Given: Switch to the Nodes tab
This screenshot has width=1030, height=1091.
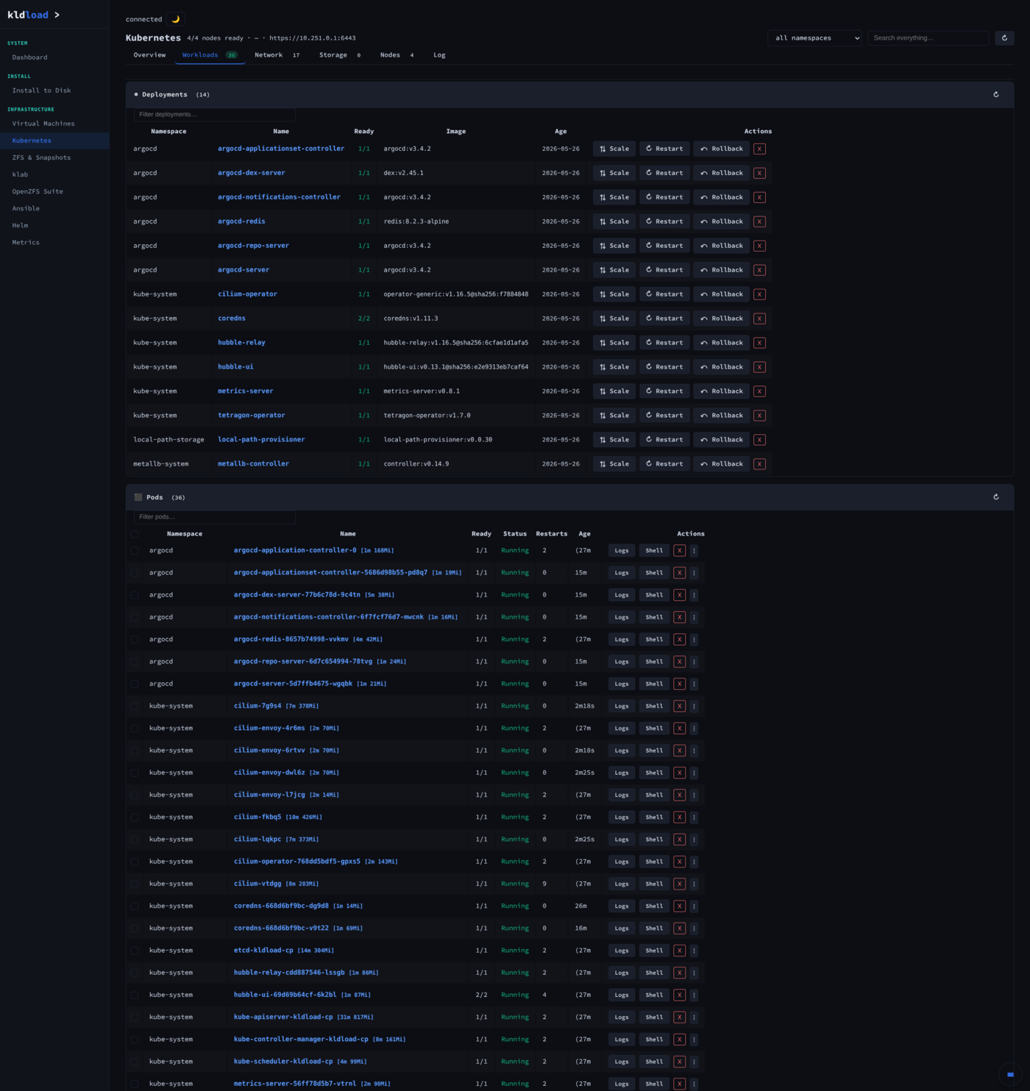Looking at the screenshot, I should tap(397, 55).
